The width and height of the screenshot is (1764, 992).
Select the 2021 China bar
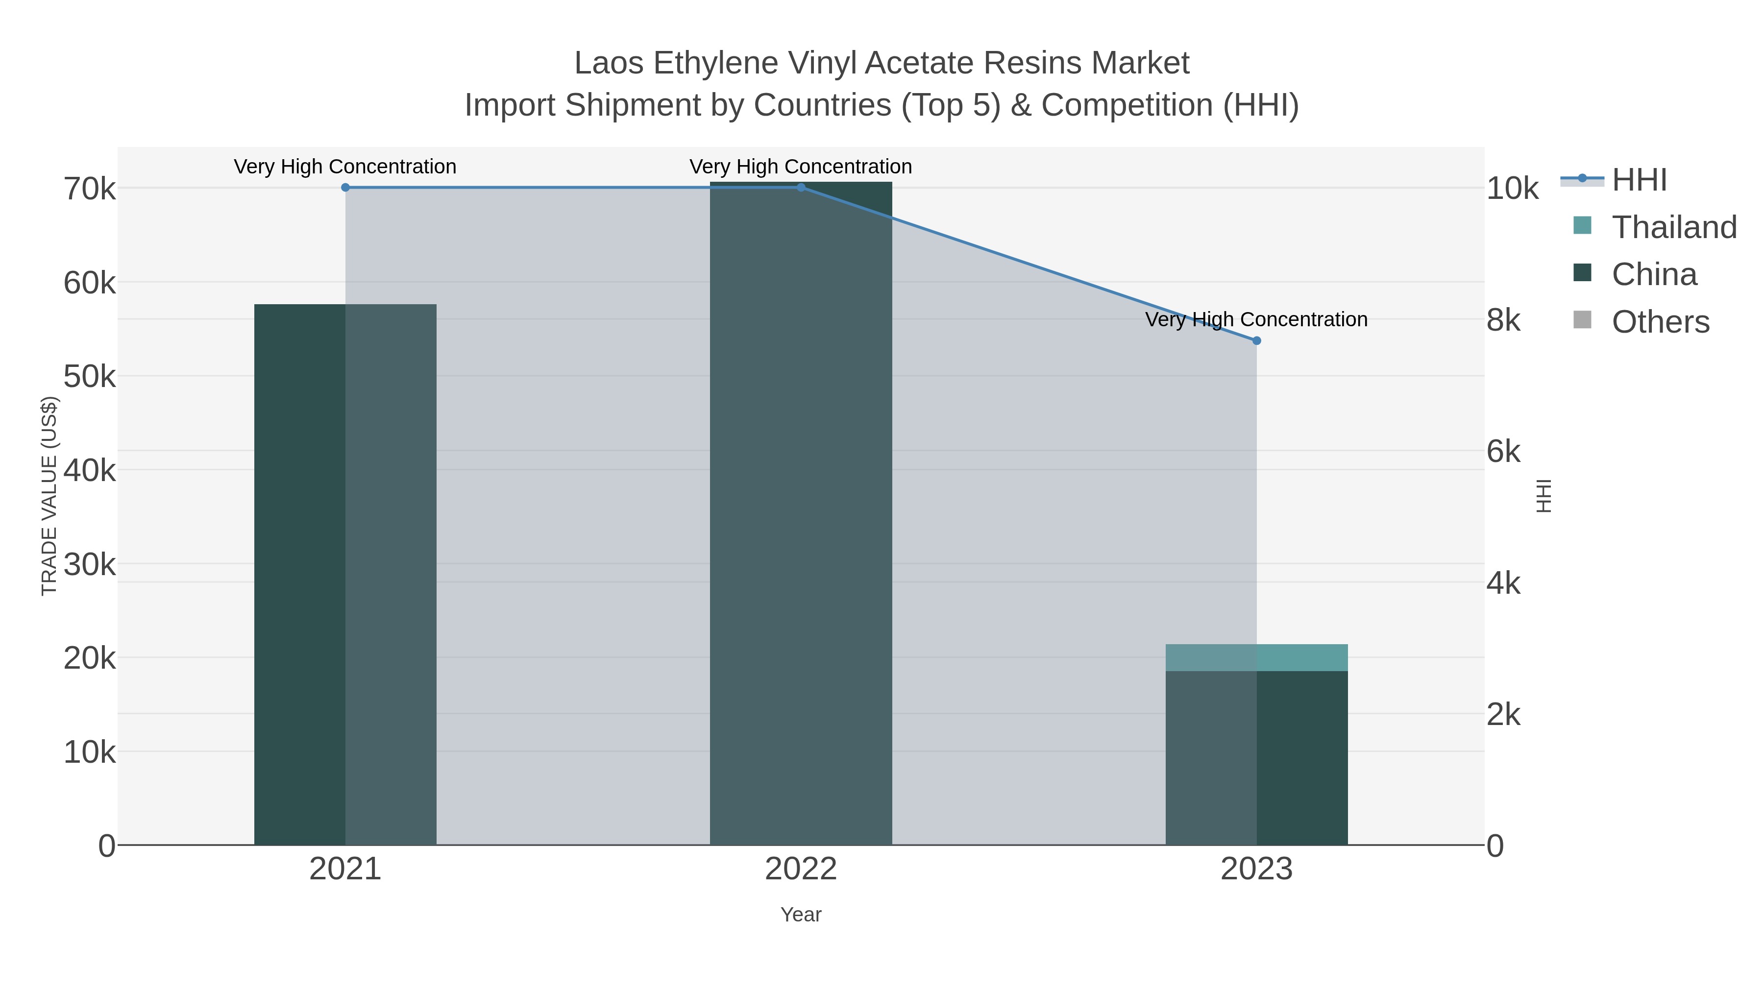tap(345, 575)
